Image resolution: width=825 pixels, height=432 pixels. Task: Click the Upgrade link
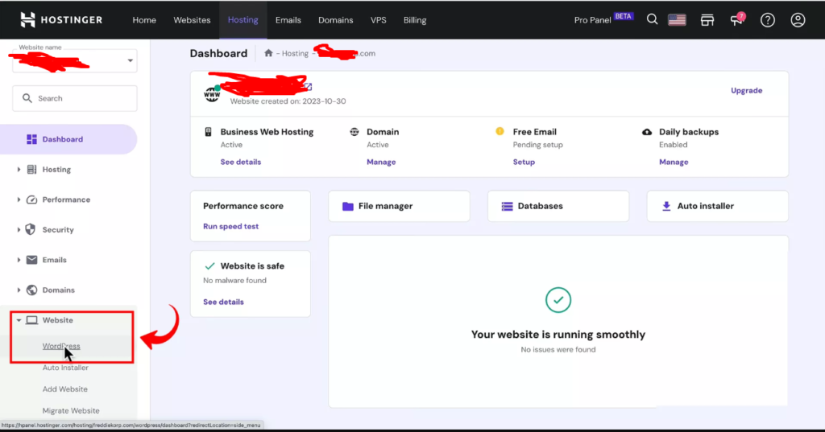[747, 90]
